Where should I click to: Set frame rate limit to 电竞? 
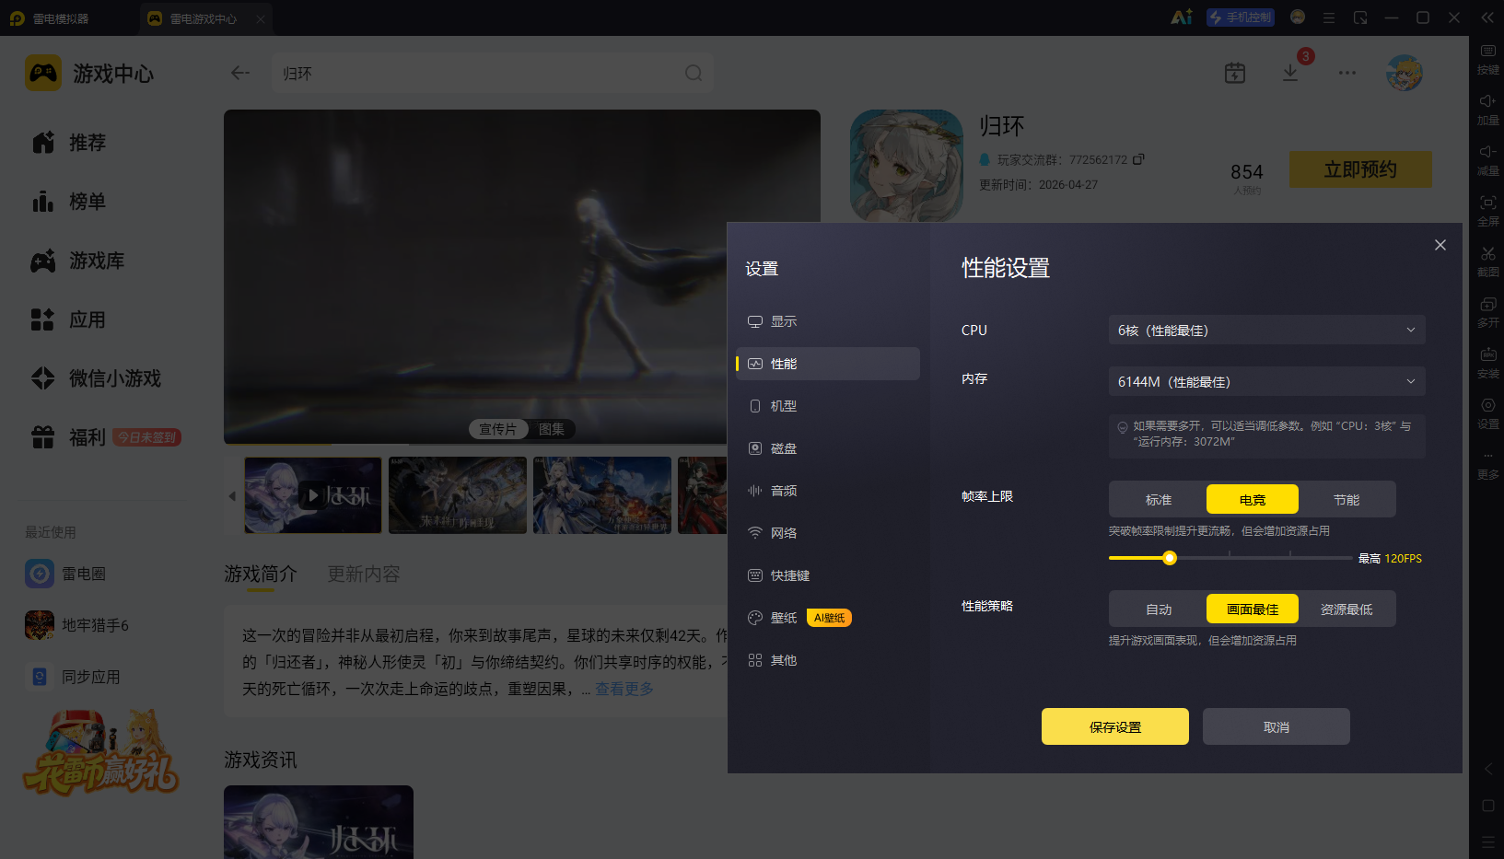[1253, 499]
